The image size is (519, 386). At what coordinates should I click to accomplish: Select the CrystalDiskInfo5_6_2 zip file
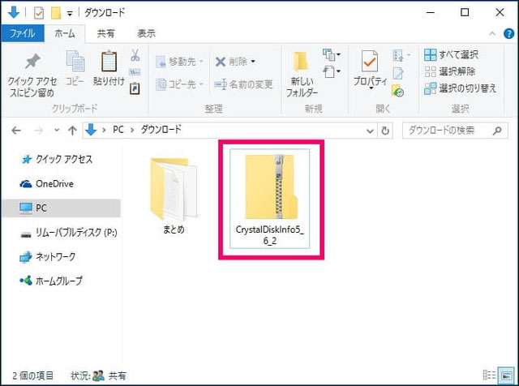click(270, 199)
